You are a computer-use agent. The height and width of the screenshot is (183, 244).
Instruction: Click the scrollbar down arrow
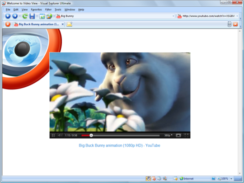239,174
